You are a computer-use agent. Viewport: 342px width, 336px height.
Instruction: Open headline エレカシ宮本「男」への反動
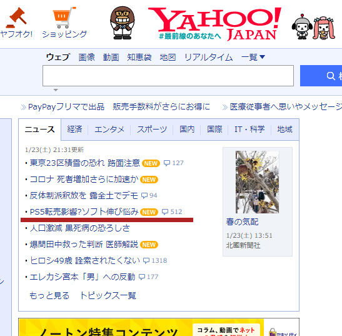tap(83, 277)
